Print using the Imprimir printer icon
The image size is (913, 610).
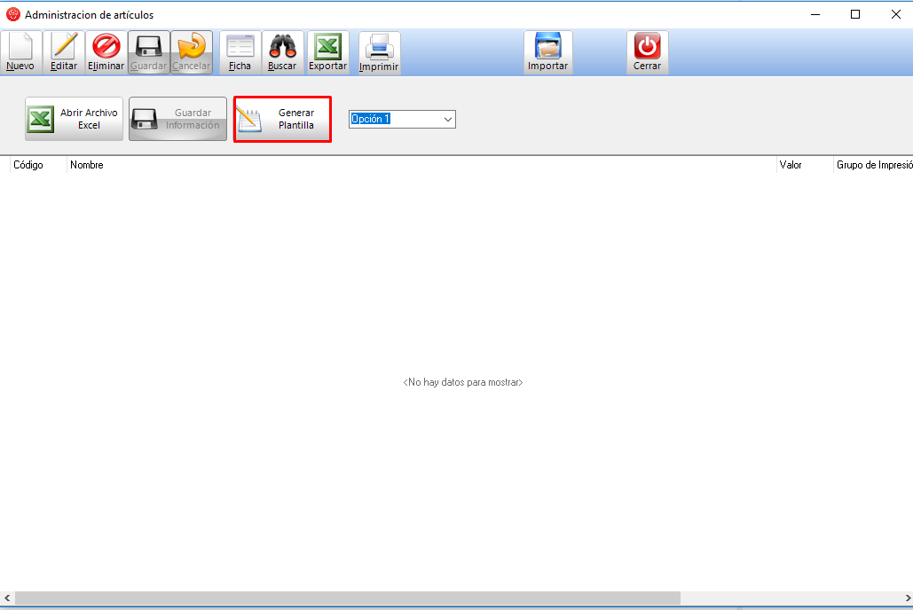tap(379, 46)
